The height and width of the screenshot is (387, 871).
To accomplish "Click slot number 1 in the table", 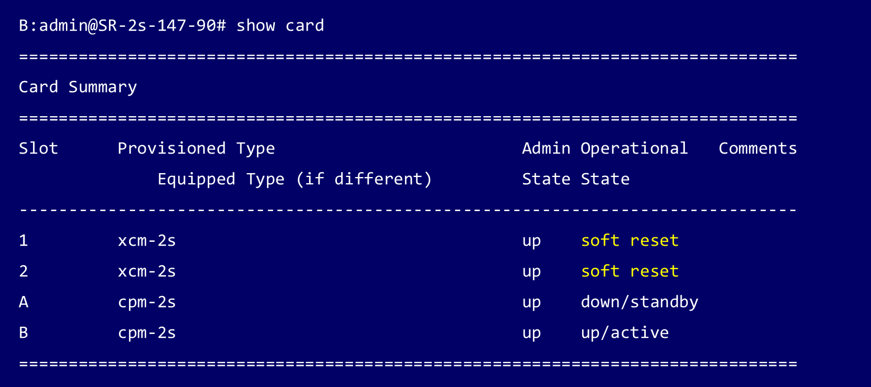I will tap(23, 241).
